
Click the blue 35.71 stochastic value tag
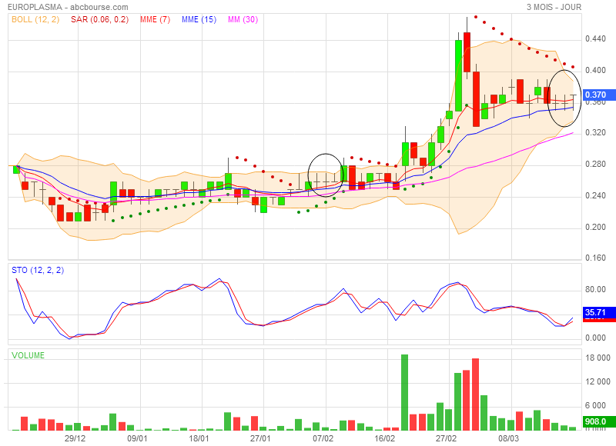coord(600,312)
